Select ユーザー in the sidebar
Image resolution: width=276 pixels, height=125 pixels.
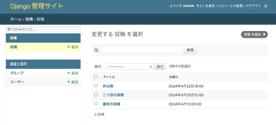pos(17,82)
